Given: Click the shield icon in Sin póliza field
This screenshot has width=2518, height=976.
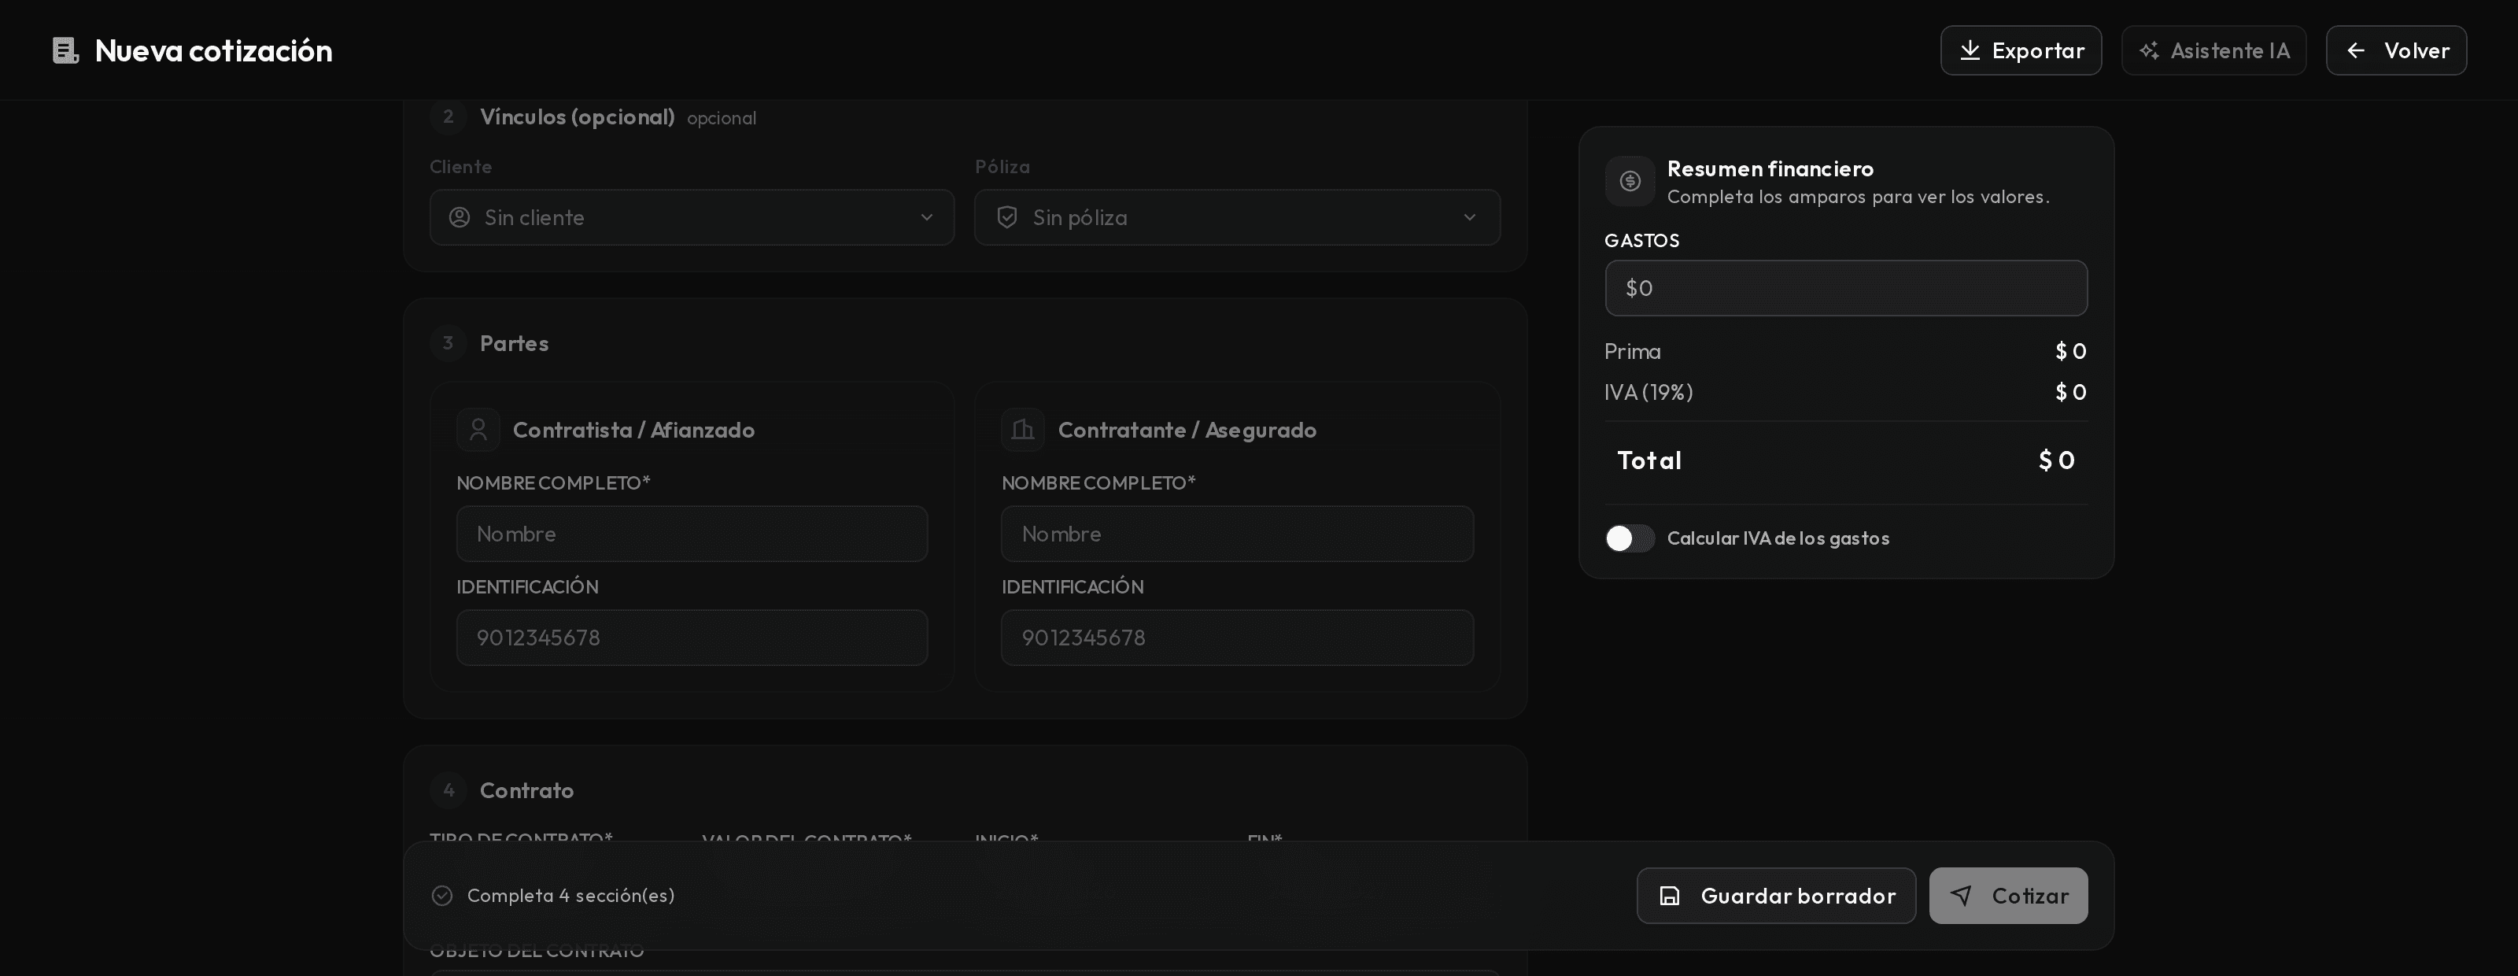Looking at the screenshot, I should (1007, 217).
